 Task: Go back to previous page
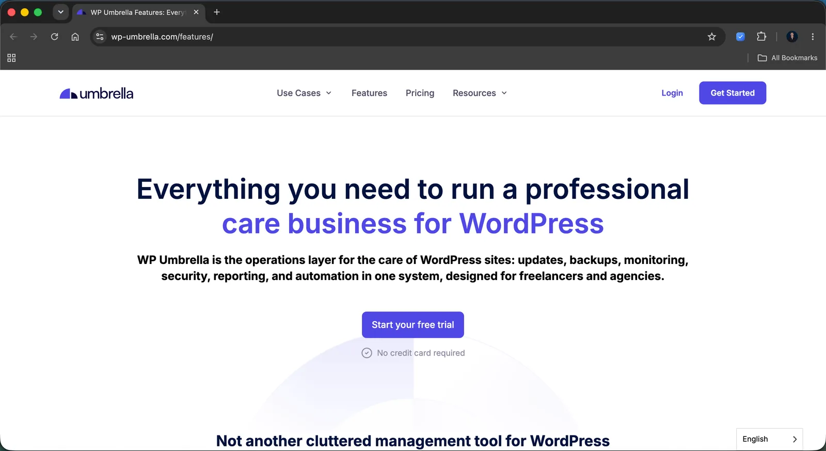[13, 37]
